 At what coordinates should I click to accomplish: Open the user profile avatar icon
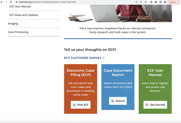[x=165, y=2]
